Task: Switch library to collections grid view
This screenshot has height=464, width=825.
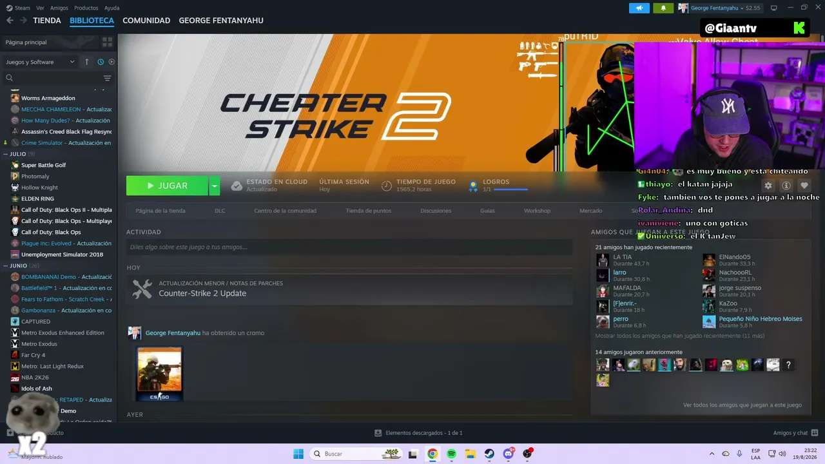Action: pyautogui.click(x=107, y=42)
